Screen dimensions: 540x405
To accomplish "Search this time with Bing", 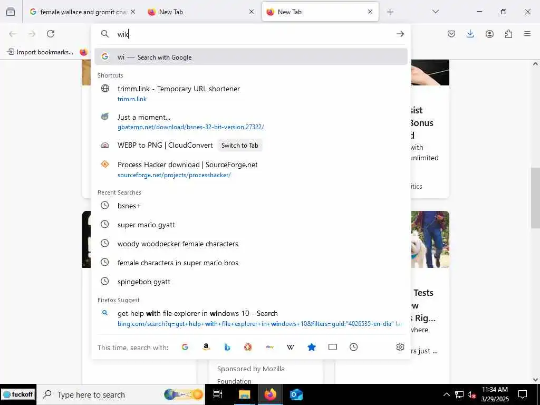I will point(227,347).
